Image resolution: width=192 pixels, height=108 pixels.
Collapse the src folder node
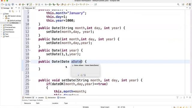click(3, 18)
